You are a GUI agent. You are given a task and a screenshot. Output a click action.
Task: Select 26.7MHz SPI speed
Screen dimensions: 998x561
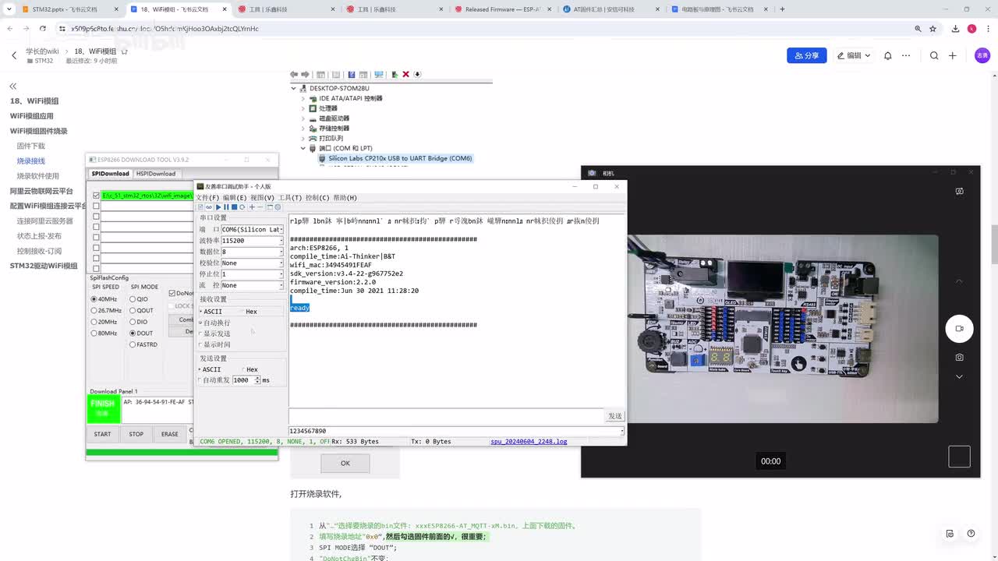94,310
